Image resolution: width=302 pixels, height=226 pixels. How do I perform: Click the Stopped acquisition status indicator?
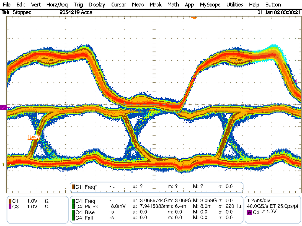(x=23, y=12)
